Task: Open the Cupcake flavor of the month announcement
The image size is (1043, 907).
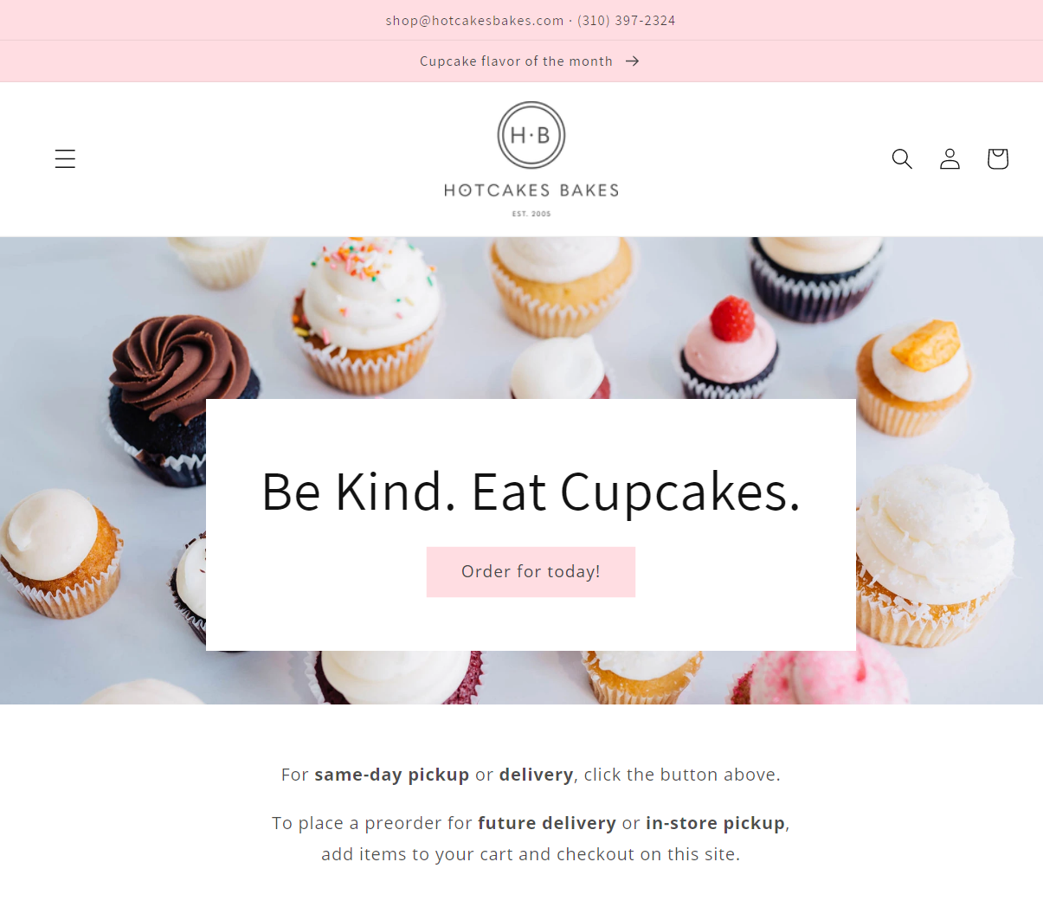Action: click(x=516, y=61)
